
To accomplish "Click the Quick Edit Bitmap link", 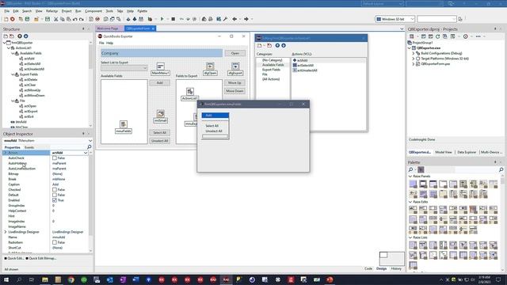I will (42, 259).
